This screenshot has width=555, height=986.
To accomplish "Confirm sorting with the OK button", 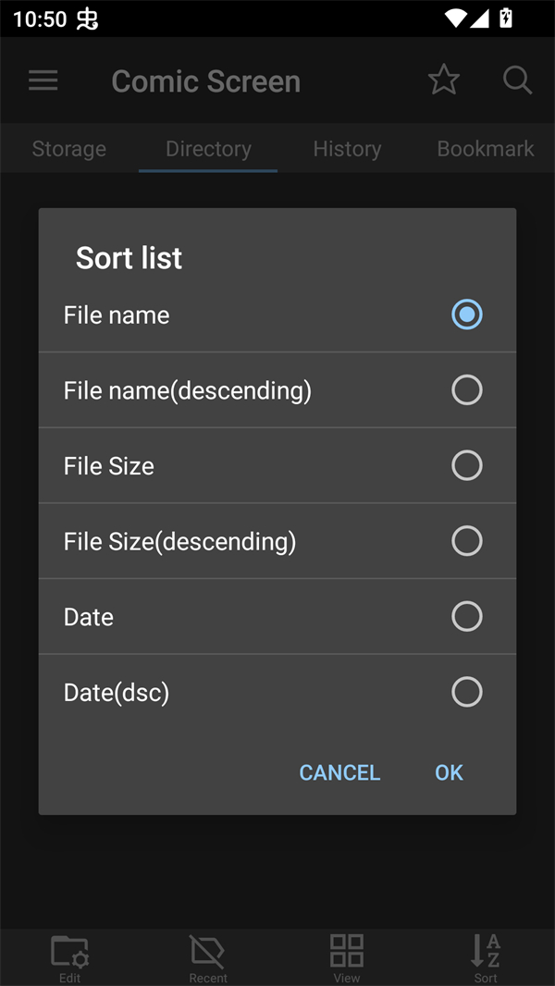I will (449, 772).
